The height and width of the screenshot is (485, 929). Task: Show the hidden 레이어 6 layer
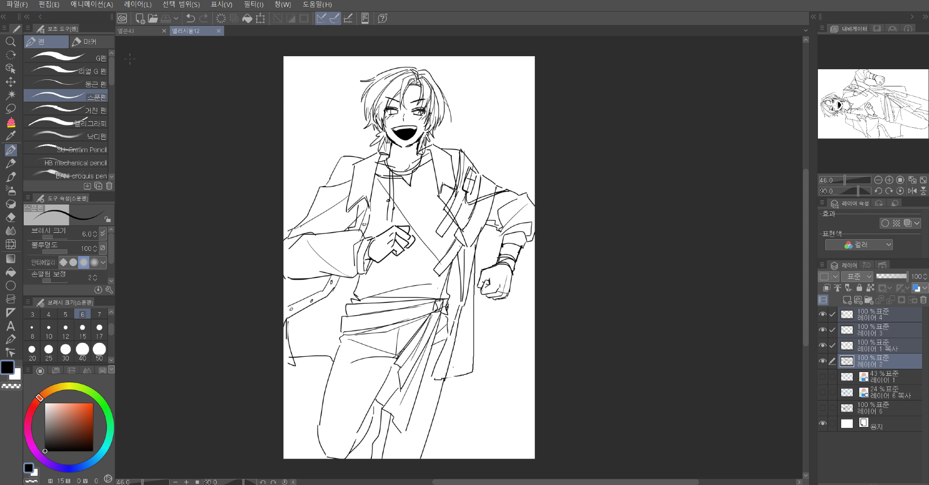pyautogui.click(x=823, y=408)
